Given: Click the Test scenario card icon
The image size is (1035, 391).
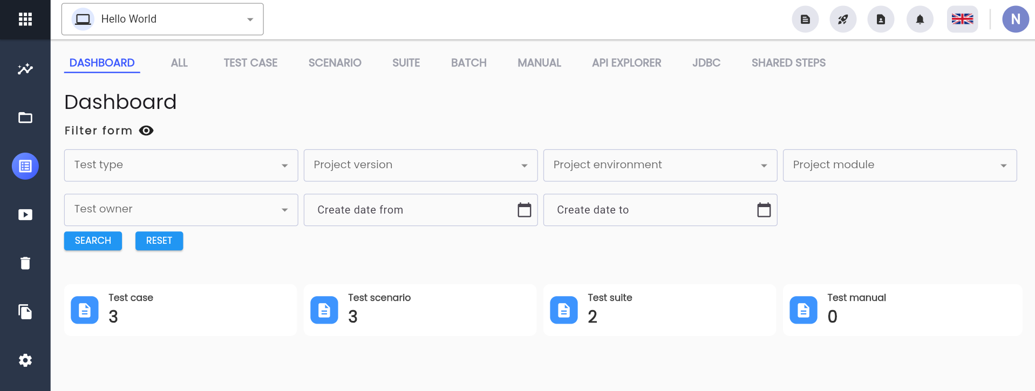Looking at the screenshot, I should click(x=324, y=310).
